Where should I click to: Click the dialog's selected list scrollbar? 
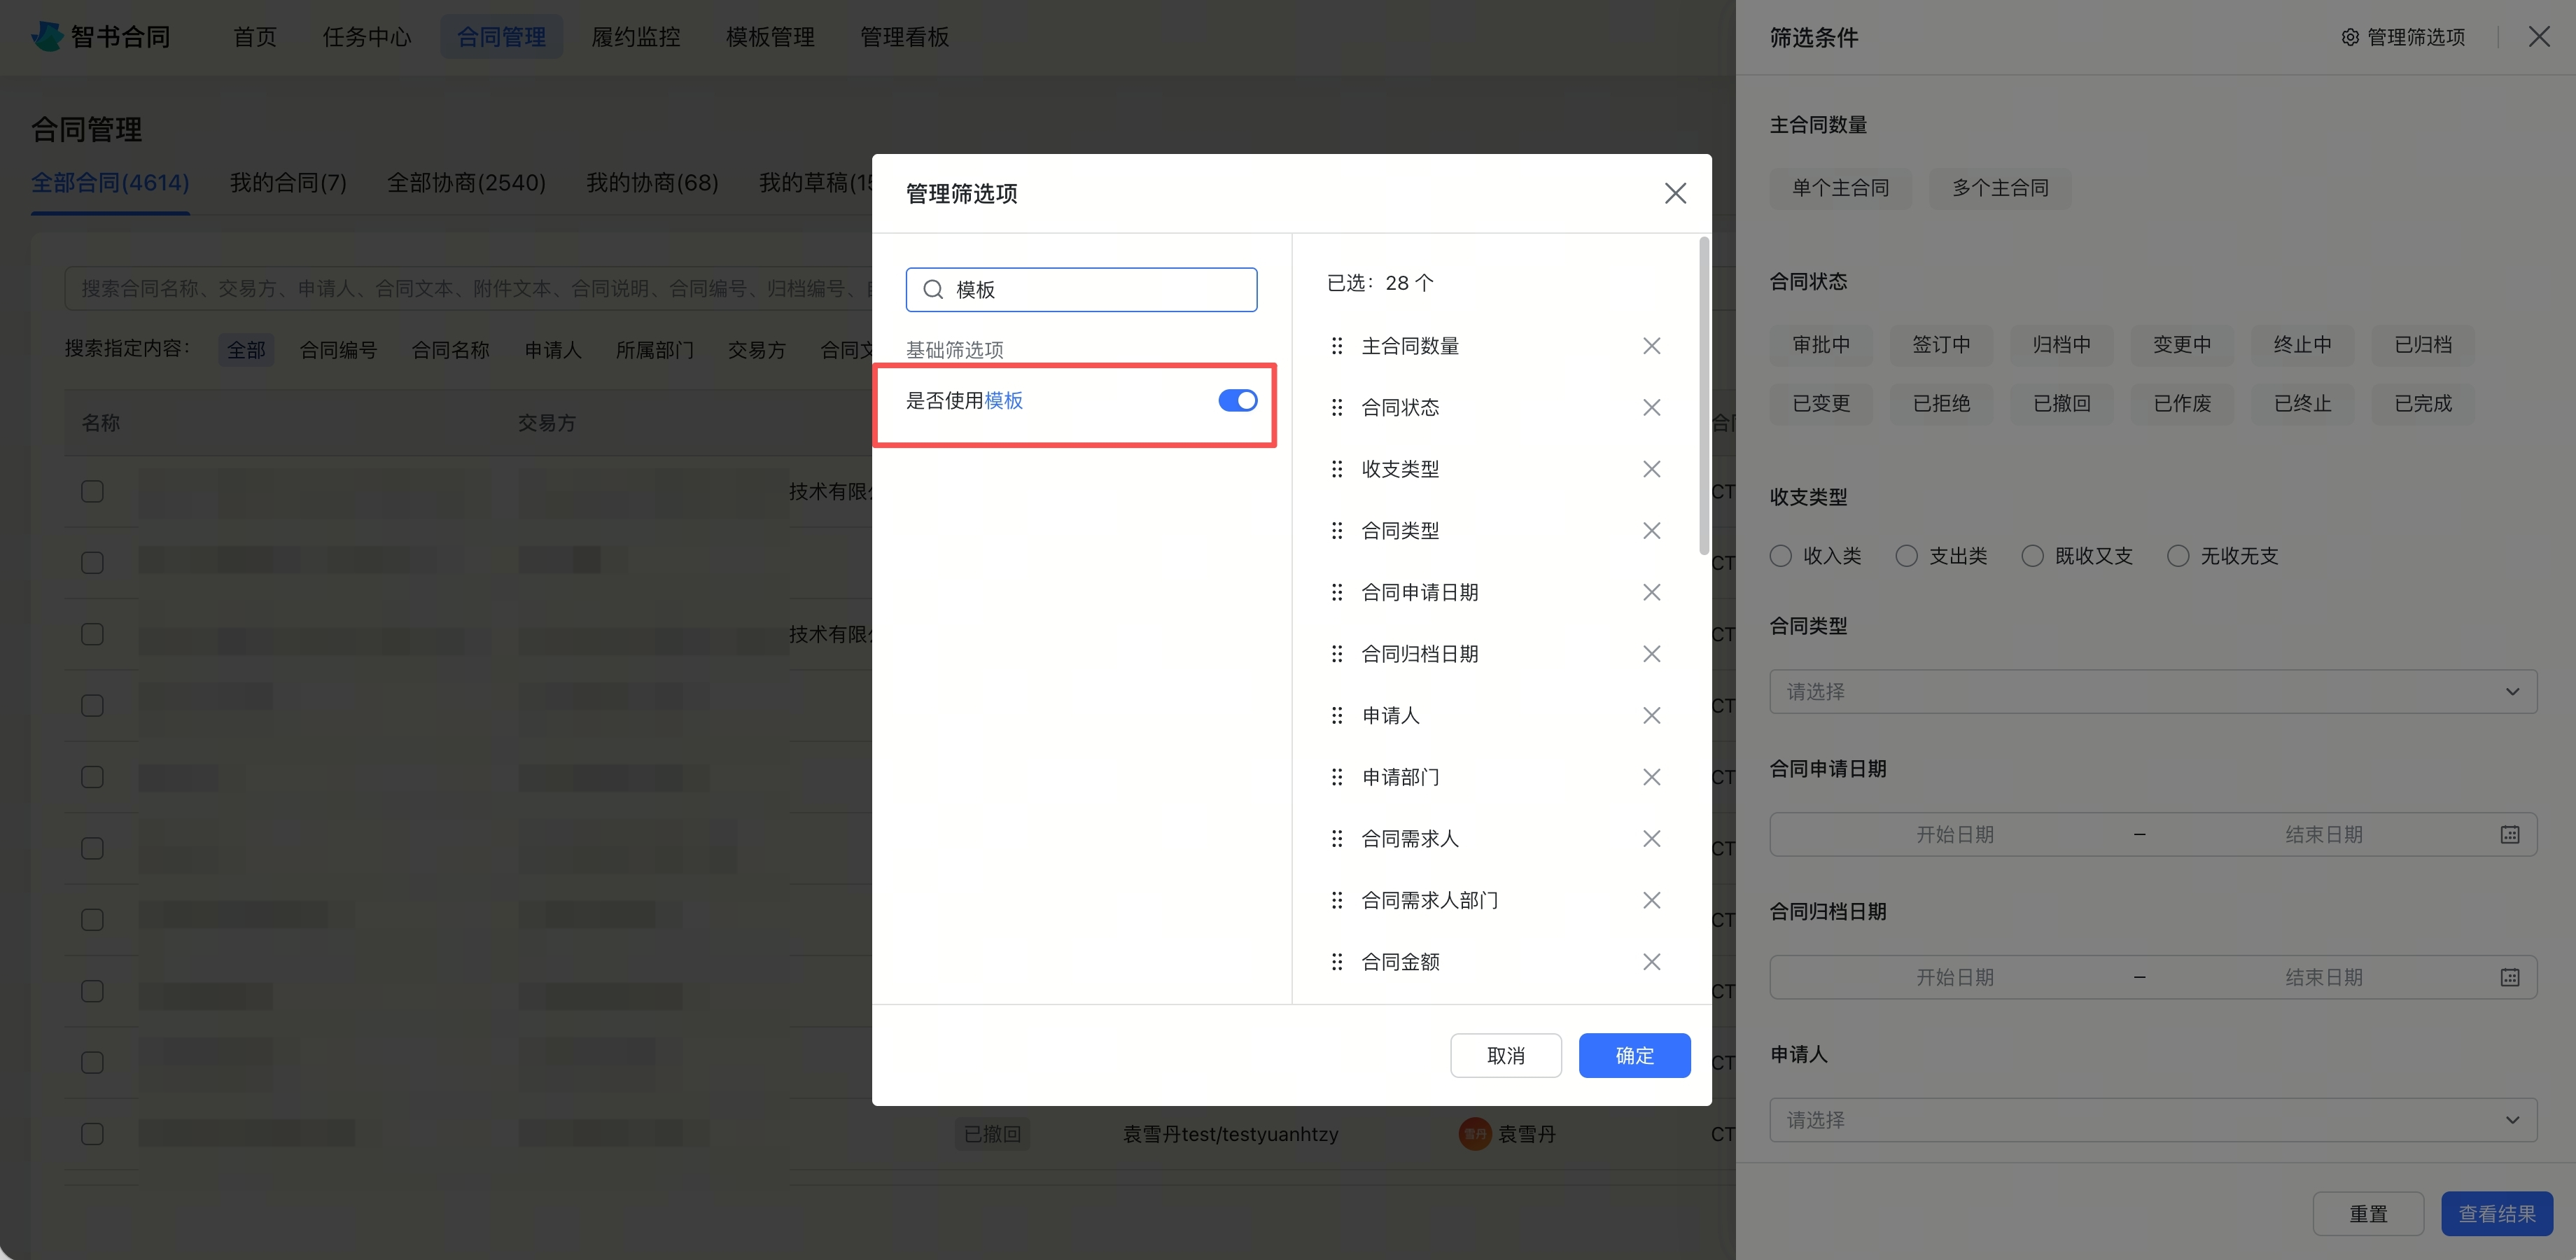pos(1704,396)
